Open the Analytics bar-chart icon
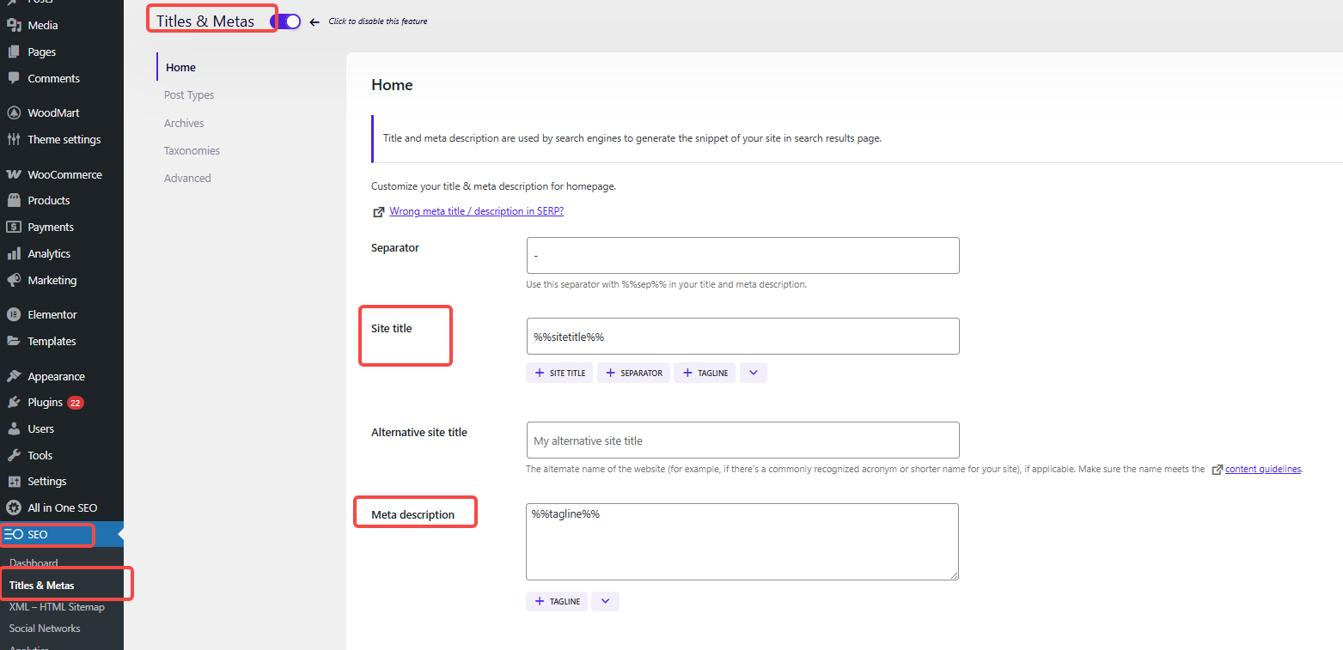The height and width of the screenshot is (650, 1343). [15, 253]
